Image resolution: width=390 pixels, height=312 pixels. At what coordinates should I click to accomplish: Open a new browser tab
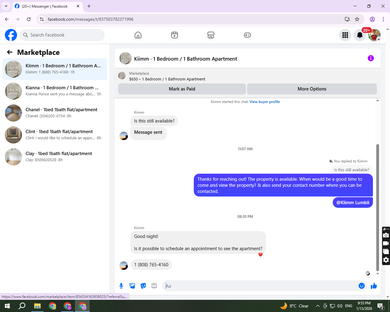point(89,6)
